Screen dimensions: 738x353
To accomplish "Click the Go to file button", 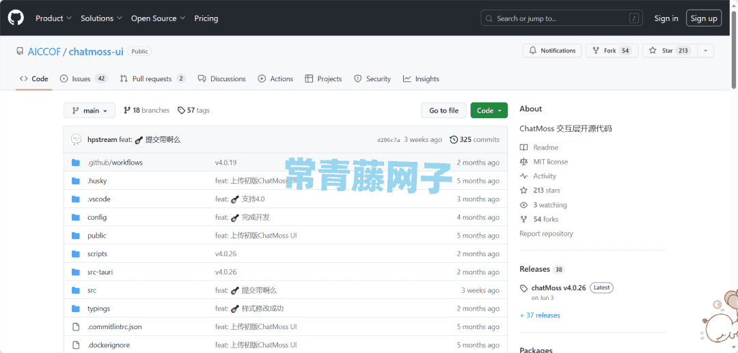I will (x=443, y=111).
